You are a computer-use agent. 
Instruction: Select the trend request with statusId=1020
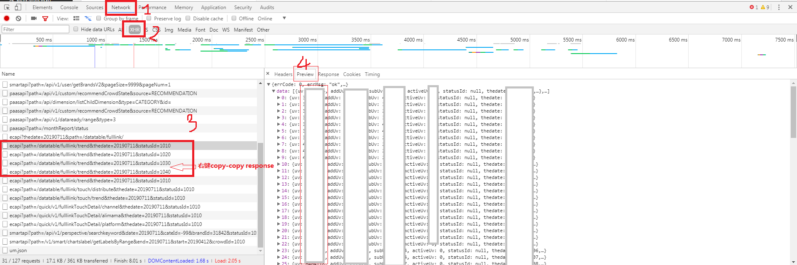pyautogui.click(x=129, y=155)
